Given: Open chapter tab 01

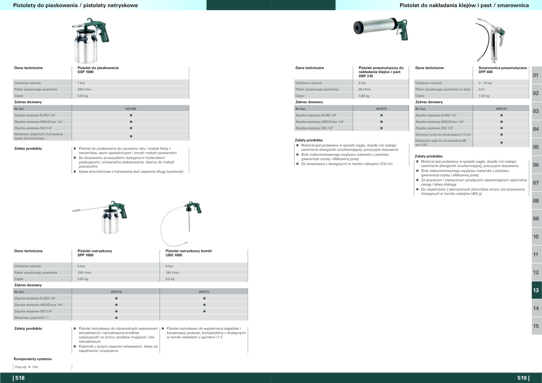Looking at the screenshot, I should tap(536, 75).
